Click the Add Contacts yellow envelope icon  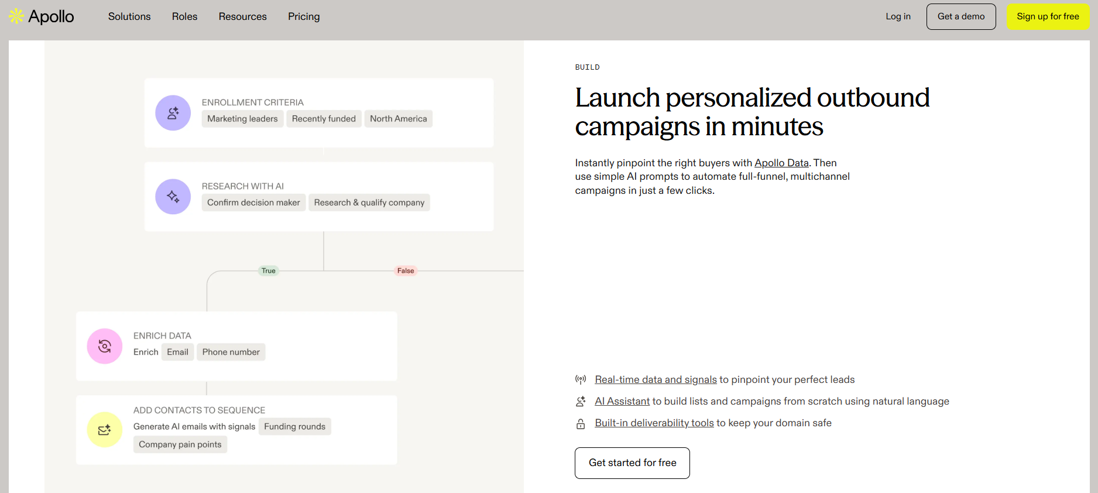coord(105,430)
